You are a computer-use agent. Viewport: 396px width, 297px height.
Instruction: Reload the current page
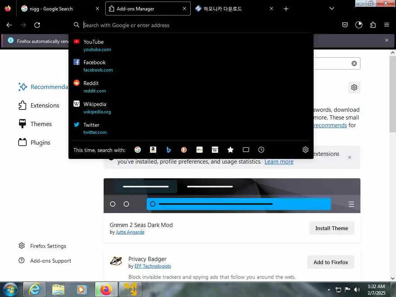tap(37, 25)
